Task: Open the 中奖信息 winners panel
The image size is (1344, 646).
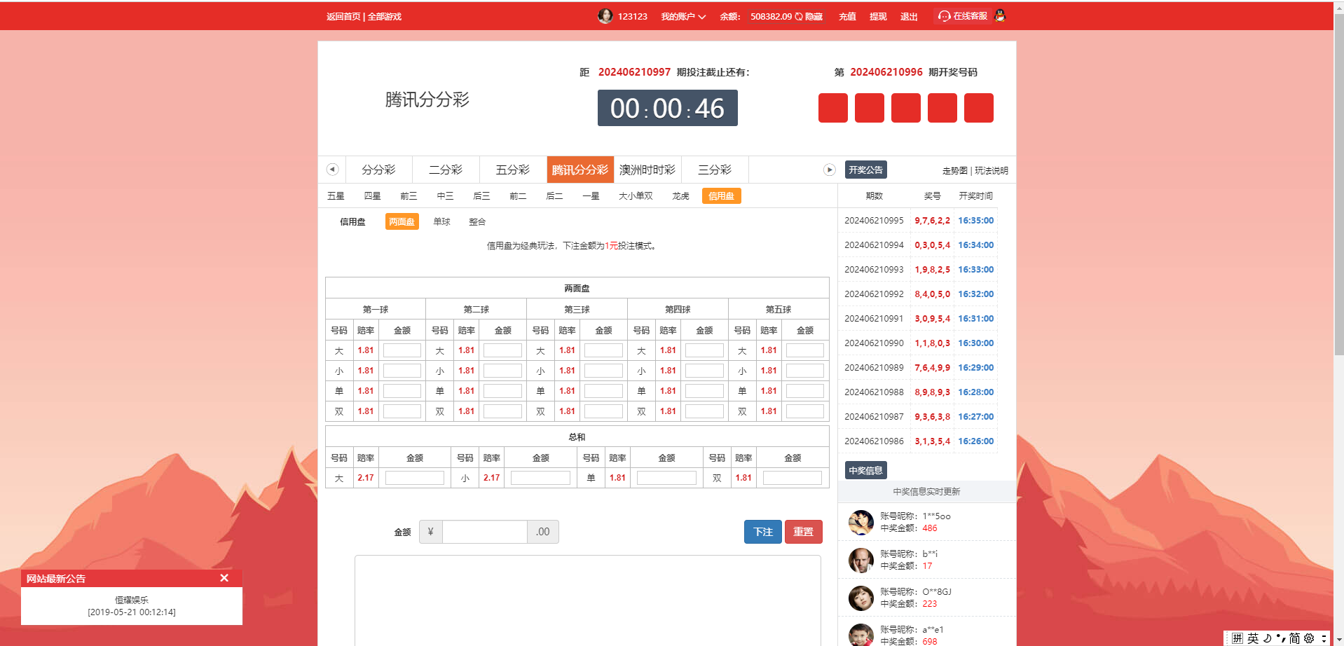Action: pos(865,470)
